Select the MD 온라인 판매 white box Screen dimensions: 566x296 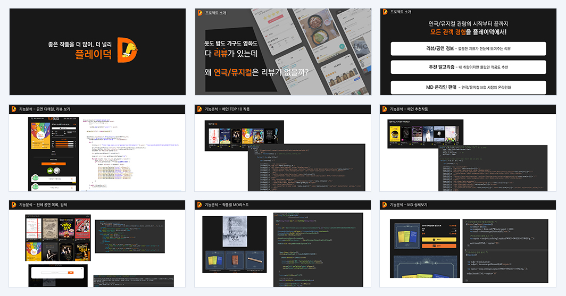pyautogui.click(x=468, y=87)
